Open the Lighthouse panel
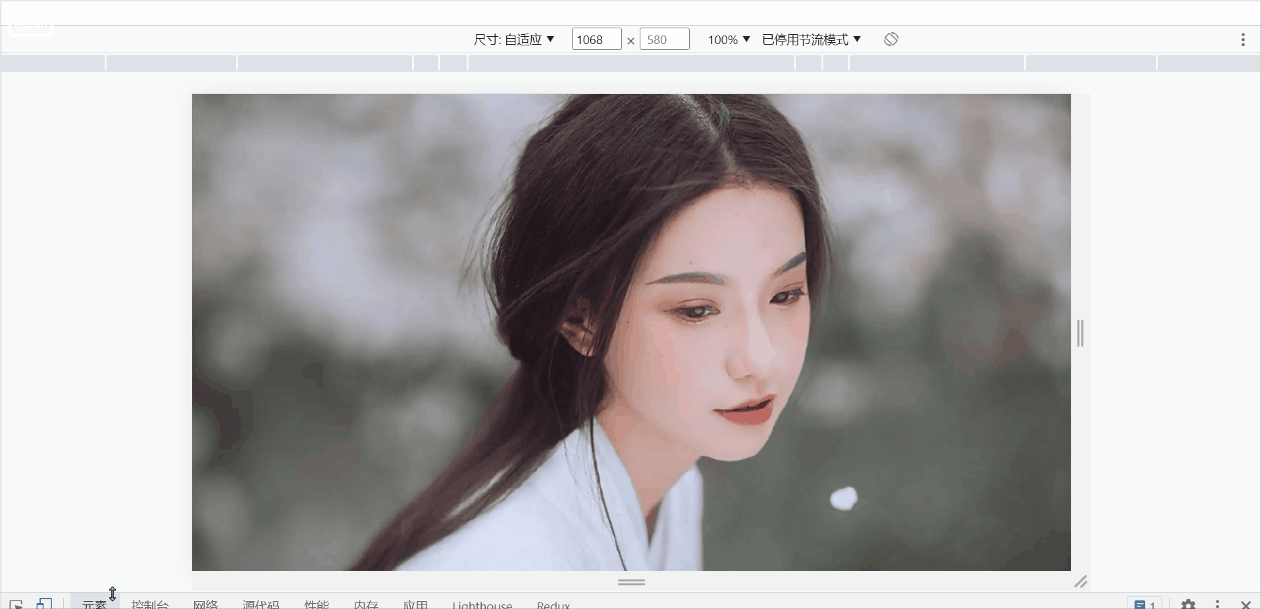 pos(482,606)
